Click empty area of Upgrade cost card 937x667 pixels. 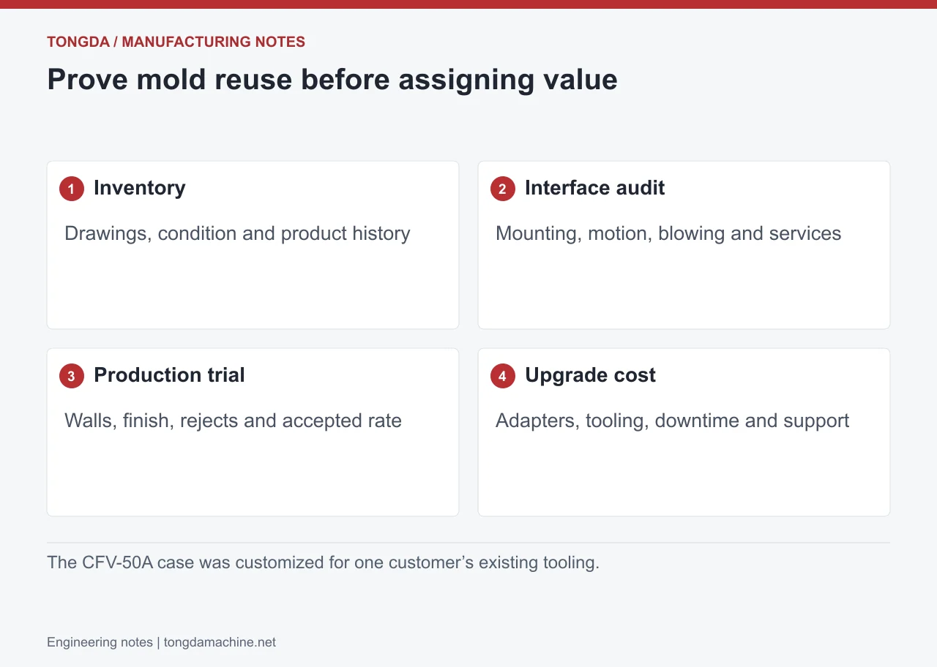click(x=684, y=475)
